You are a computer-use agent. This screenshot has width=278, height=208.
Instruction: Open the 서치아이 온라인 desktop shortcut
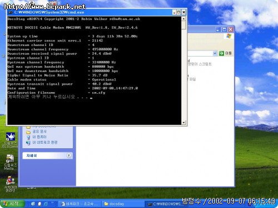(11, 184)
